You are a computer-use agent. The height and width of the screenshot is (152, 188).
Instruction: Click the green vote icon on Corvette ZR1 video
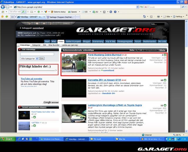click(165, 80)
